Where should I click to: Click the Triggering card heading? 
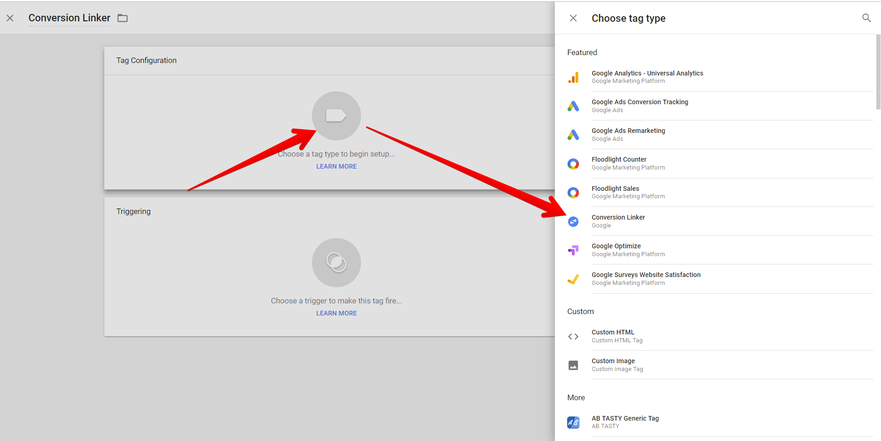pyautogui.click(x=133, y=211)
